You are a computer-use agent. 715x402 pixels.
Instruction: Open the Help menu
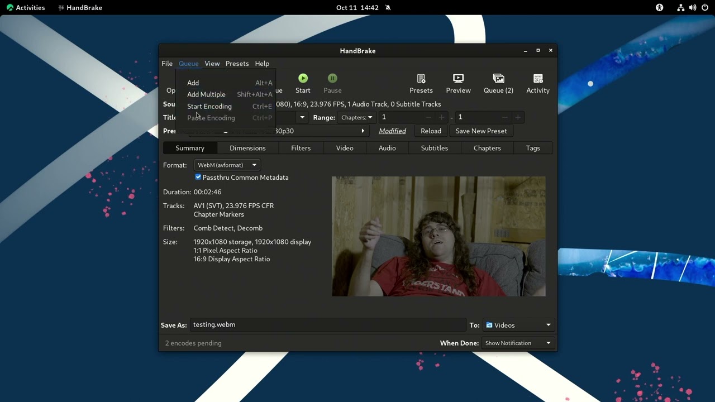coord(262,64)
